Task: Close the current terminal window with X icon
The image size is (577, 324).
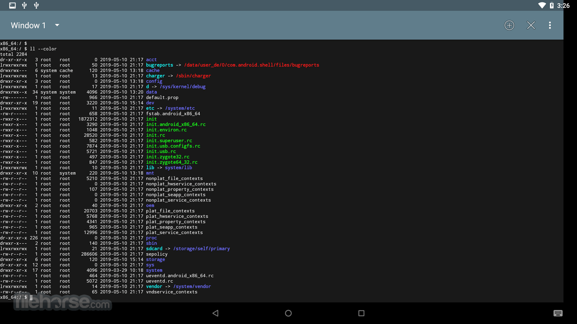Action: (531, 25)
